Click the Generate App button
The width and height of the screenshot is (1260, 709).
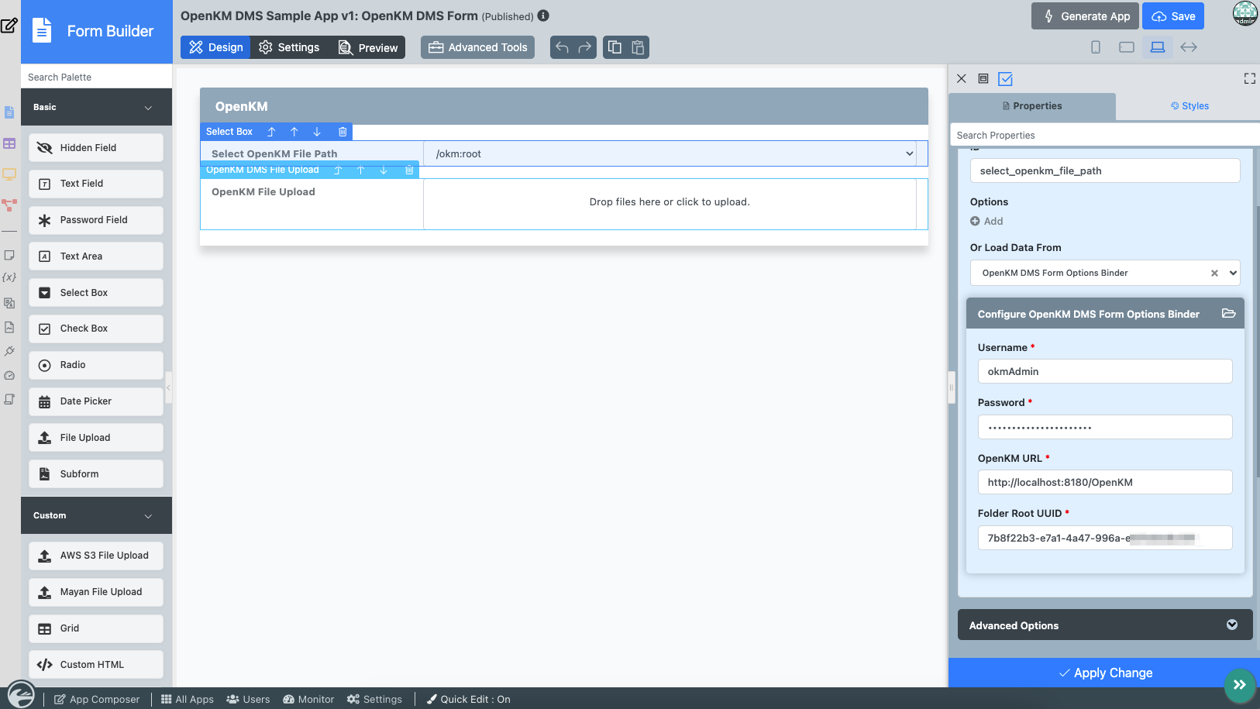click(1085, 16)
